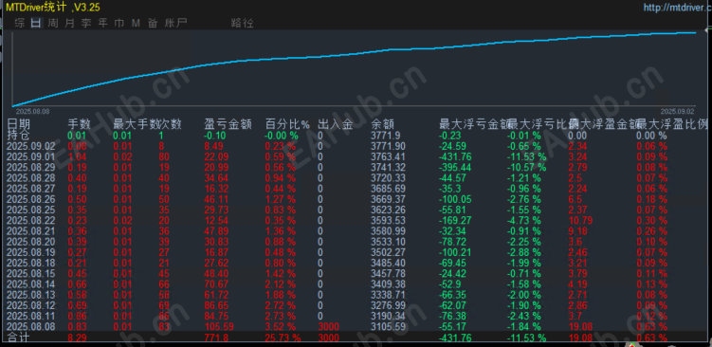
Task: Select the 2025.08.27 date row
Action: (x=31, y=189)
